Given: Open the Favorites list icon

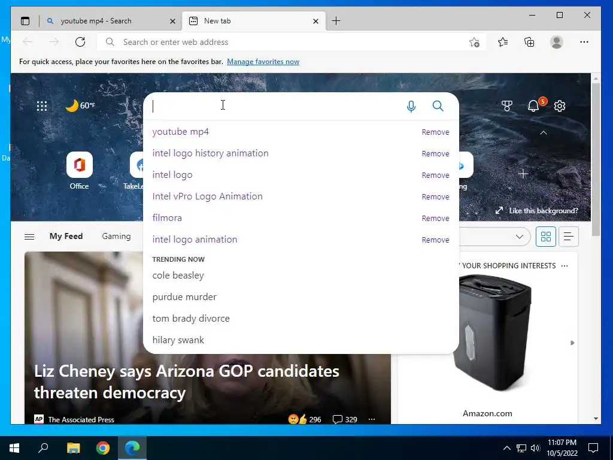Looking at the screenshot, I should (x=503, y=42).
